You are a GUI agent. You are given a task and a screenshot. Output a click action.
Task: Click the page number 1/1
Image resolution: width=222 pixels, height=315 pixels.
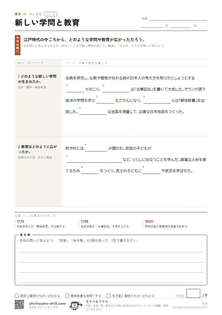[x=205, y=303]
